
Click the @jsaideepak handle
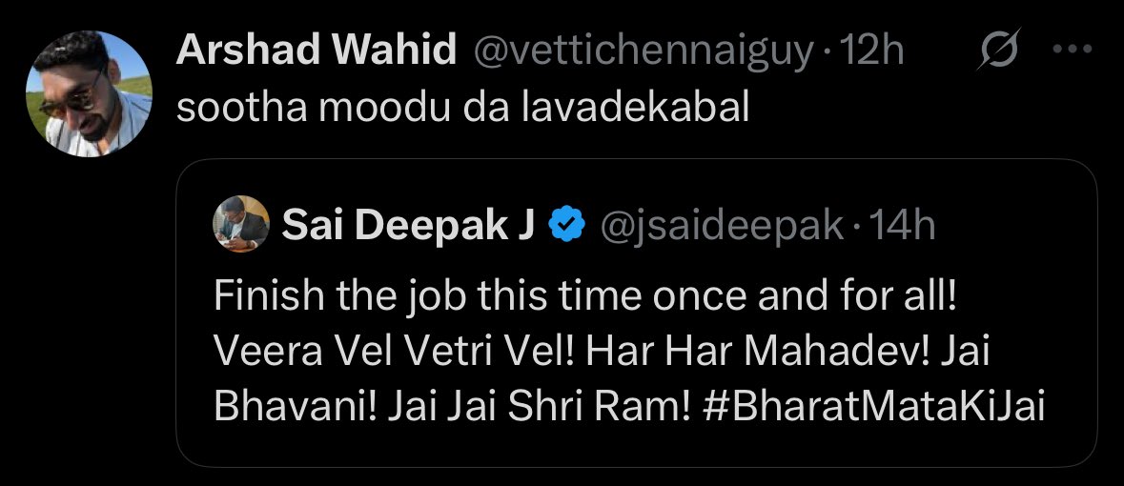pos(721,226)
